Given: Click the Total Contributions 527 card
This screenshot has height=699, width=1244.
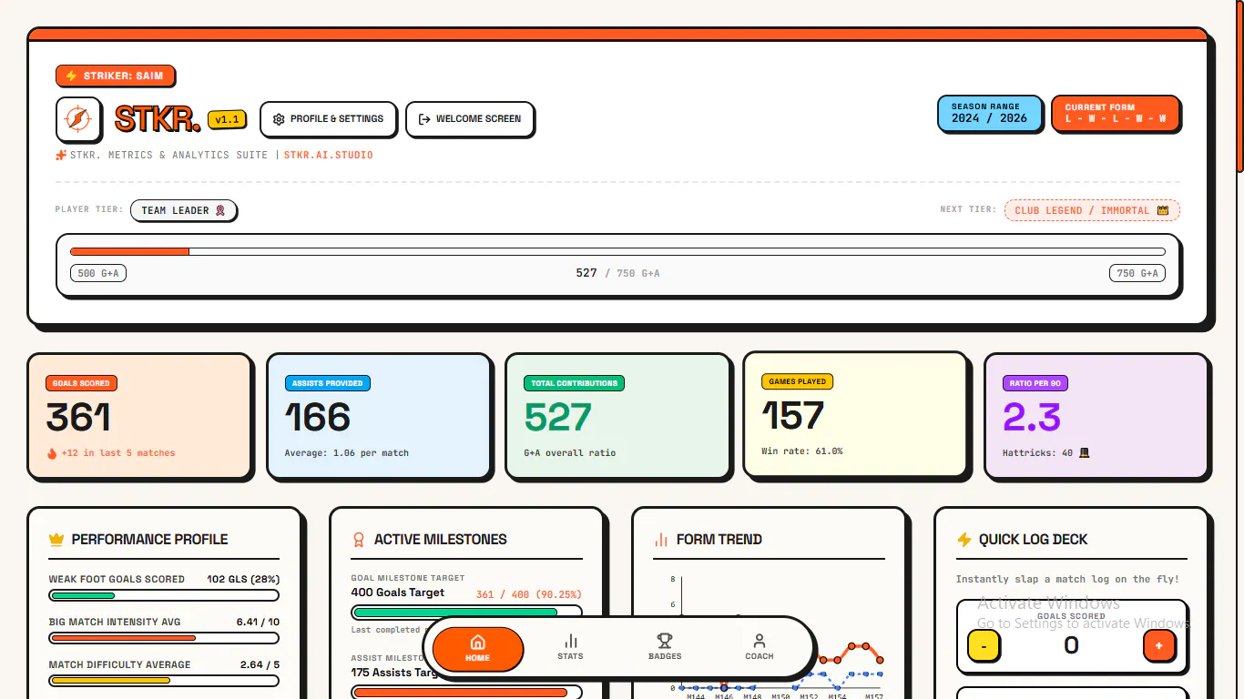Looking at the screenshot, I should pos(617,415).
